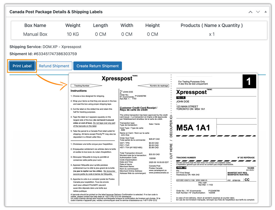Select the '$33.53 CAD' total transaction amount
Screen dimensions: 275x210
tap(154, 154)
